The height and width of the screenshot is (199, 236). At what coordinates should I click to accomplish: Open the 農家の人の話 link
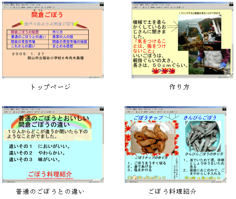click(63, 37)
